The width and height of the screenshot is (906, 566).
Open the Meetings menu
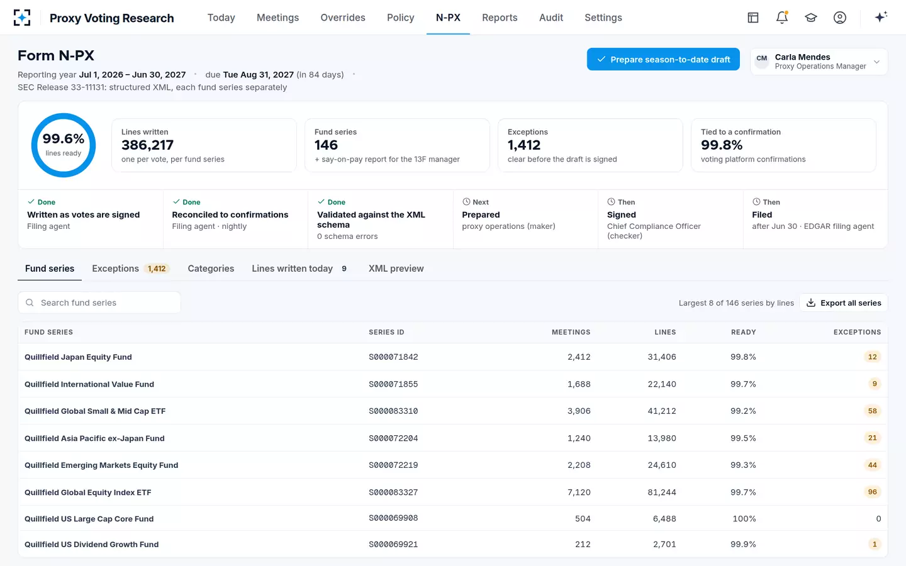tap(277, 18)
